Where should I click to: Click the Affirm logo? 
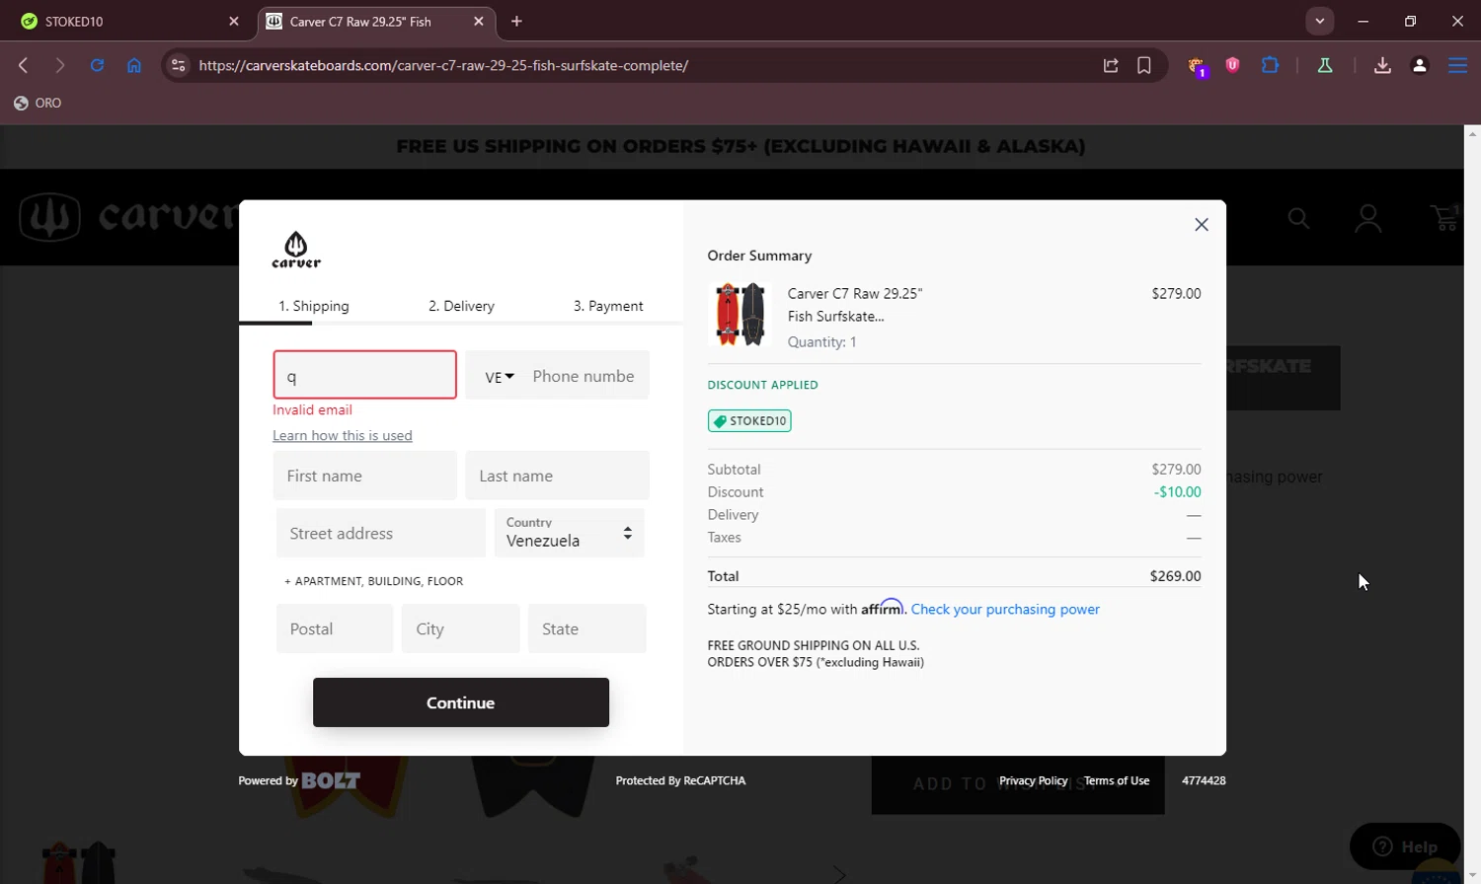click(x=882, y=608)
